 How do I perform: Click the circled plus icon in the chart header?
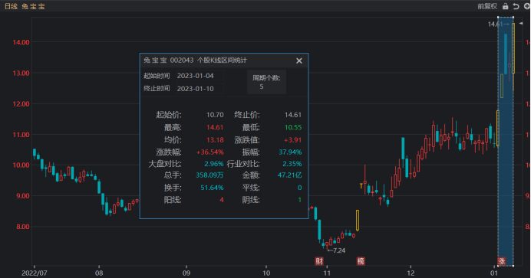[x=527, y=6]
